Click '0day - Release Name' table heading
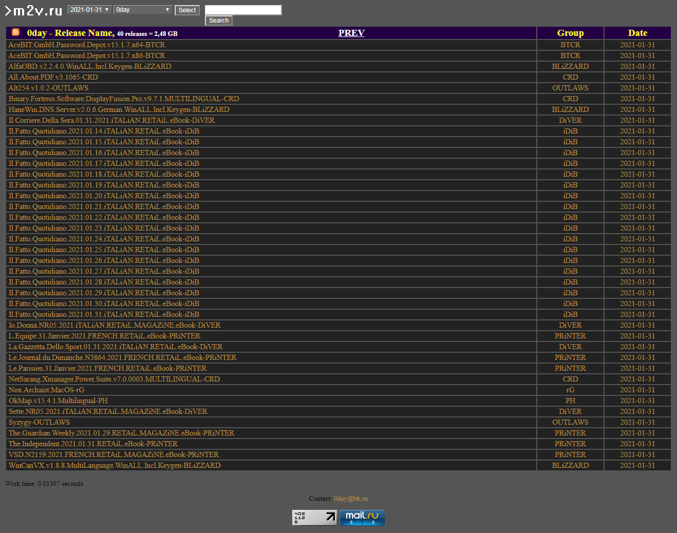 click(x=70, y=33)
